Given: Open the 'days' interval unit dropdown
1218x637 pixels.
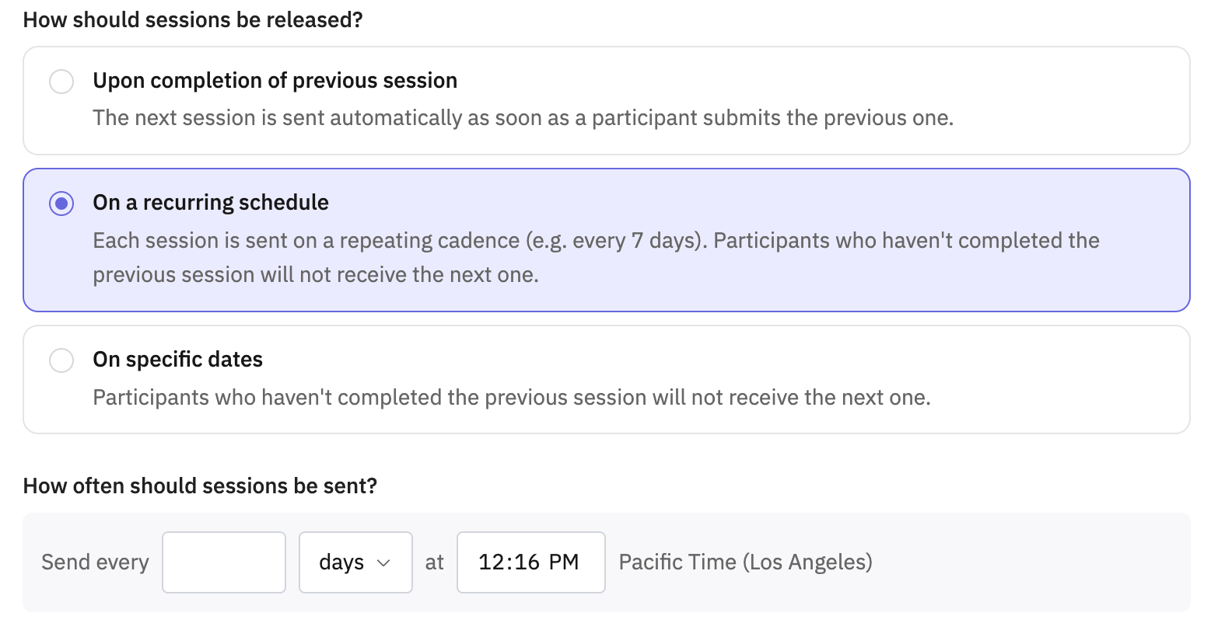Looking at the screenshot, I should coord(355,562).
